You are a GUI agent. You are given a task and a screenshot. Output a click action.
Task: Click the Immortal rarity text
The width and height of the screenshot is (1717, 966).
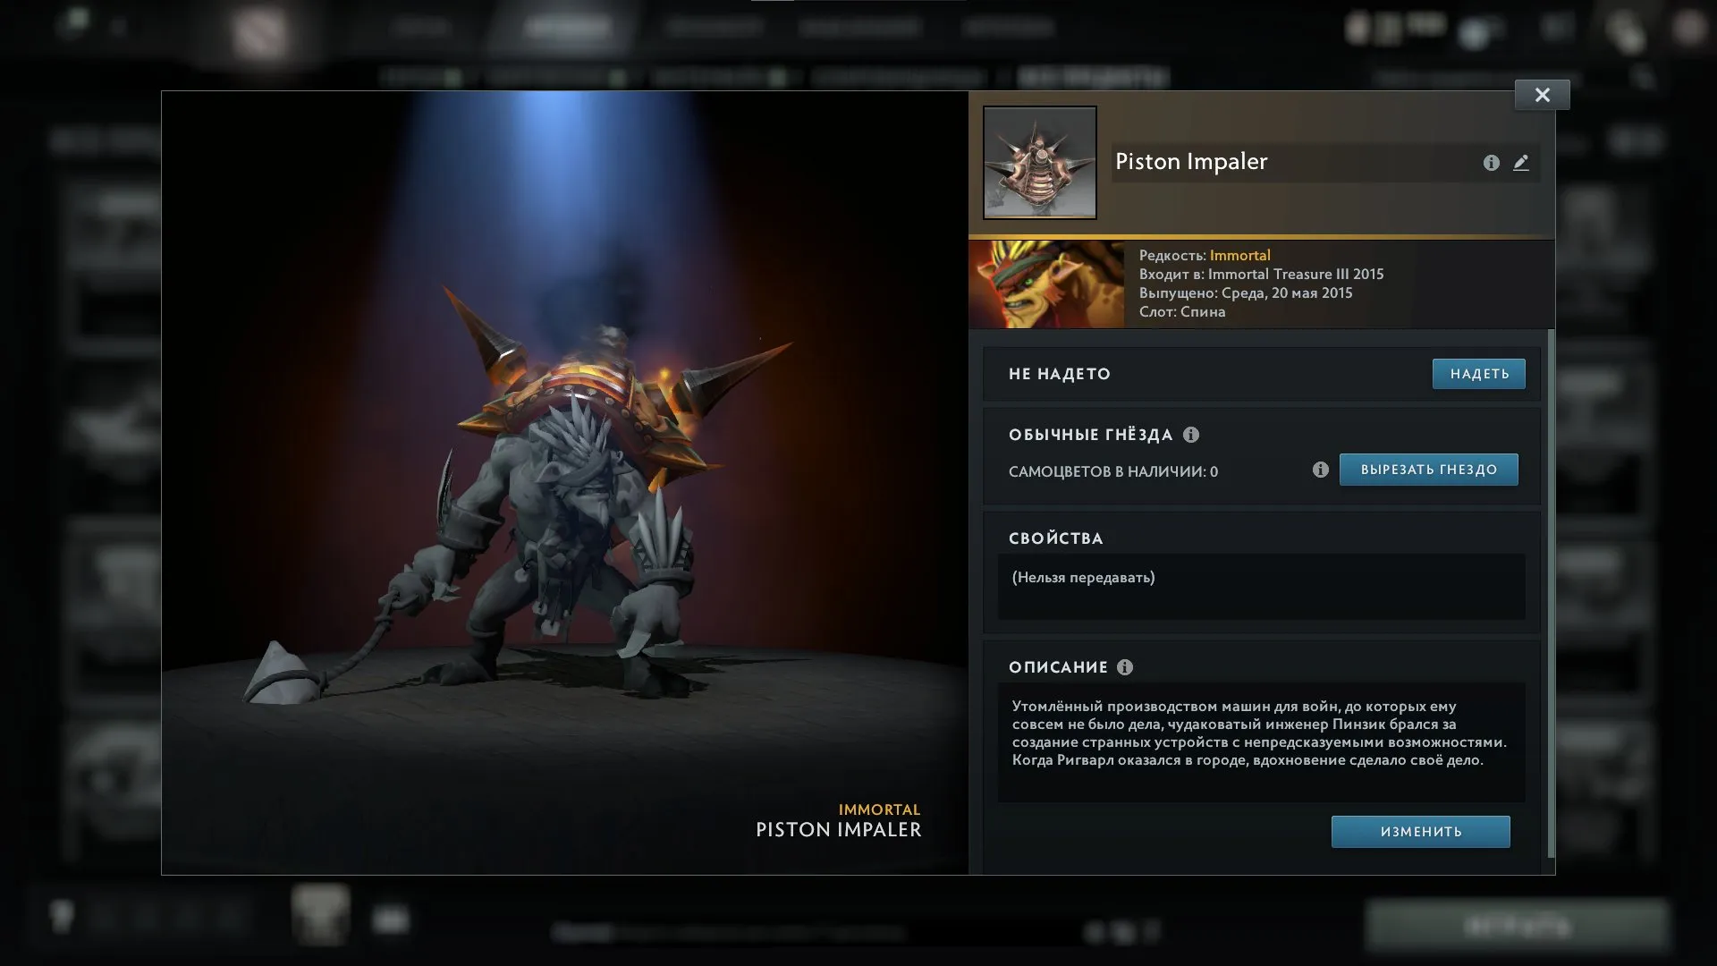1239,255
